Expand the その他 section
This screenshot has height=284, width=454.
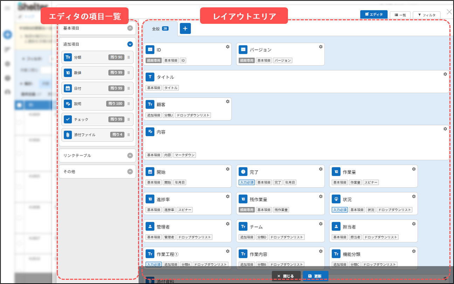click(130, 172)
